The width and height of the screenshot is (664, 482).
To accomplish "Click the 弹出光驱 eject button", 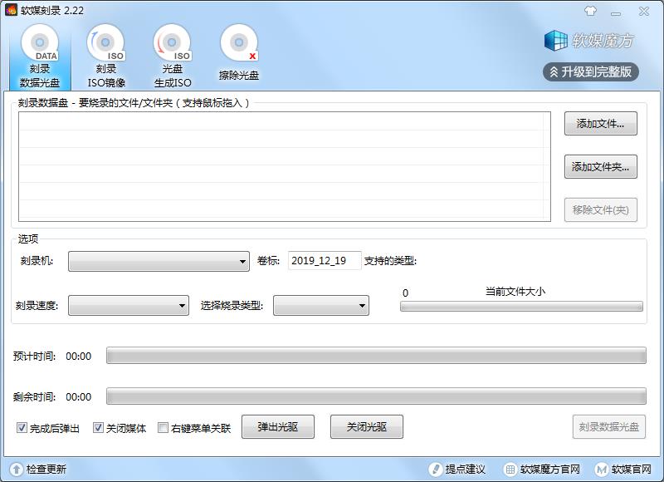I will click(277, 426).
